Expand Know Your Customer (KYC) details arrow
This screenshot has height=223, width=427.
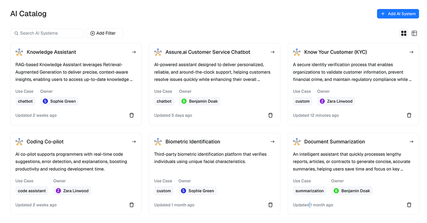411,52
